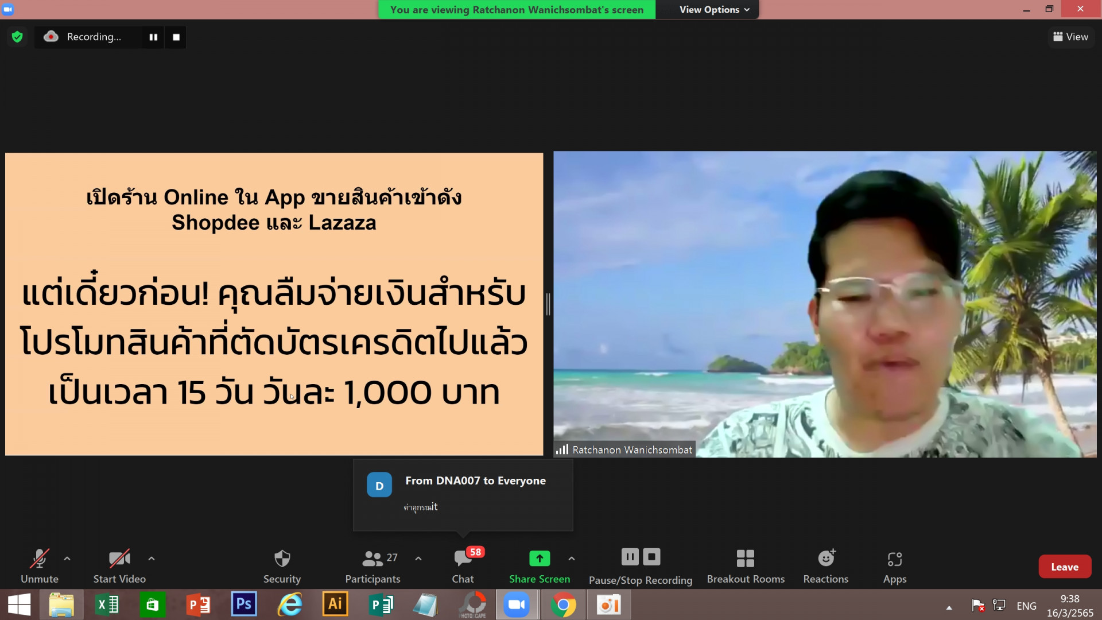Open the Security shield menu
Viewport: 1102px width, 620px height.
282,567
